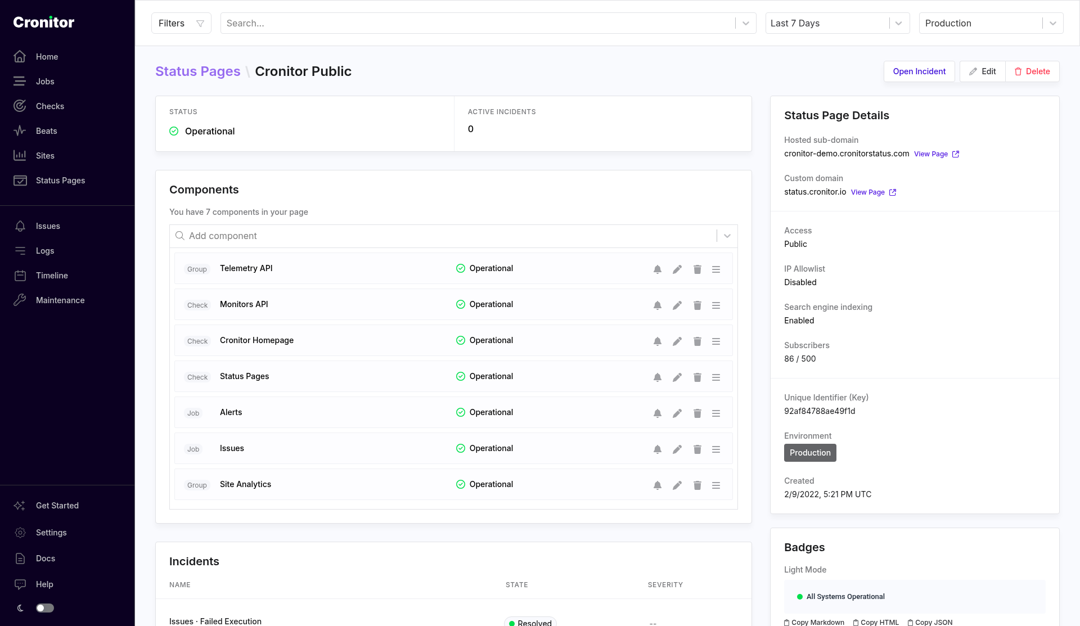The width and height of the screenshot is (1080, 626).
Task: Open Checks in the sidebar
Action: coord(50,106)
